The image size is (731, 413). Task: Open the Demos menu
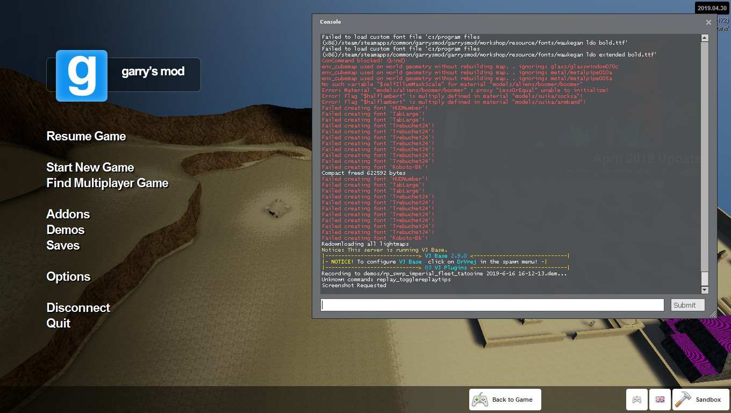pyautogui.click(x=66, y=230)
